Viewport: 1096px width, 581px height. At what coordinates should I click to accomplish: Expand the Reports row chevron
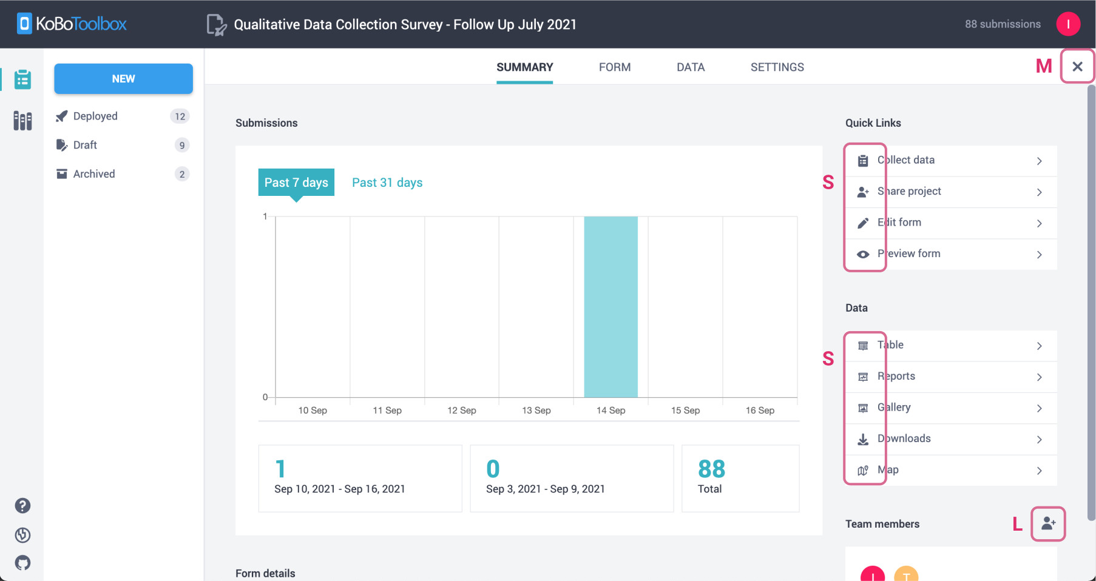(1039, 377)
